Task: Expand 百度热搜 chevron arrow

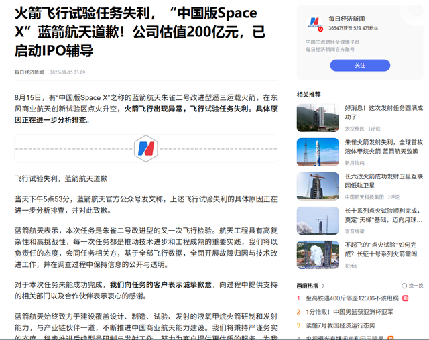Action: 323,286
